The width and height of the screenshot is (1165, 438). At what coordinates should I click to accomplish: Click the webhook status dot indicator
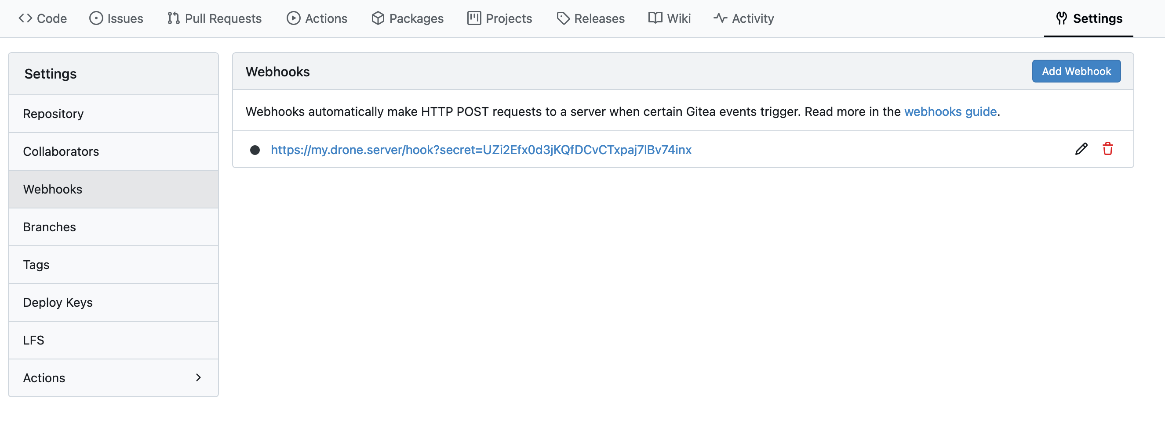tap(255, 150)
